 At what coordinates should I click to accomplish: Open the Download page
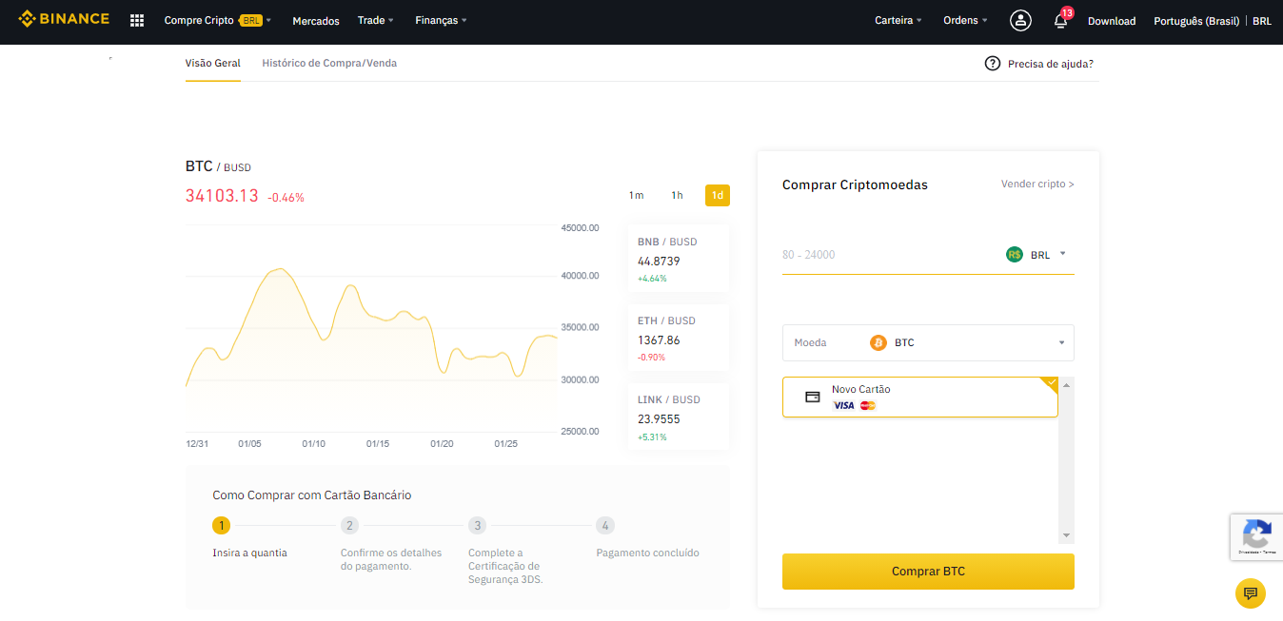[1112, 21]
